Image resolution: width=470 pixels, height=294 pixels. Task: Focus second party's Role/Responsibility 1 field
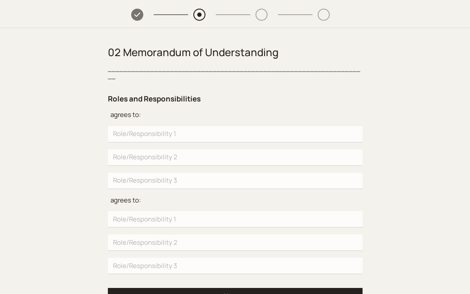(235, 219)
